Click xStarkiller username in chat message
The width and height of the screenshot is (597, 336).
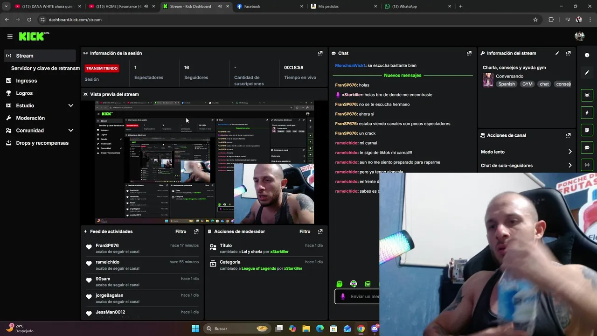pos(352,95)
